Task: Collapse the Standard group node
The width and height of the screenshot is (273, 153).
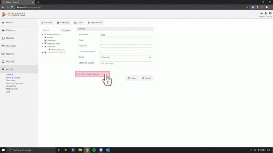Action: (42, 46)
